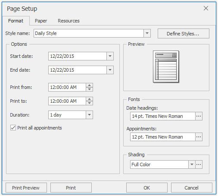Open Shading ellipsis options button
The image size is (218, 196).
click(199, 164)
